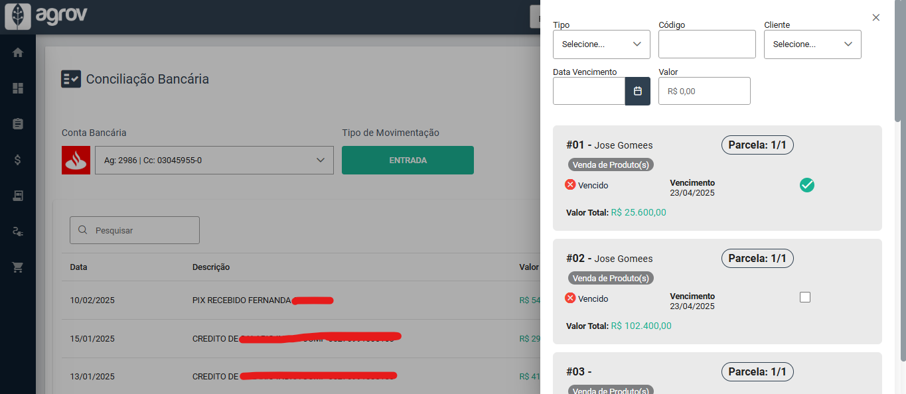
Task: Open the dollar sign financial icon
Action: pyautogui.click(x=18, y=160)
